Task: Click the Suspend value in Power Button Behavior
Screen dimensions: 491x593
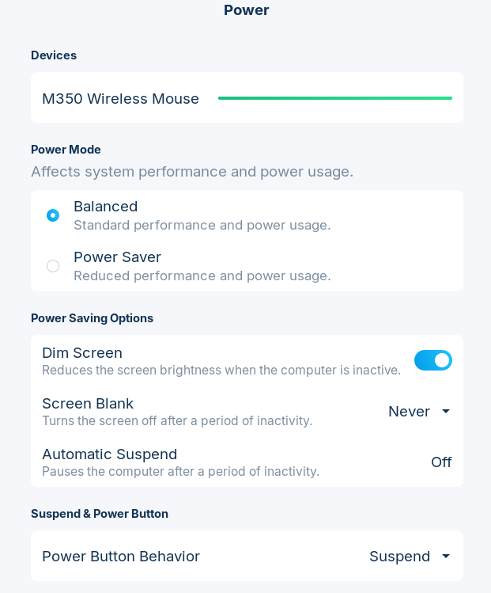Action: (x=399, y=557)
